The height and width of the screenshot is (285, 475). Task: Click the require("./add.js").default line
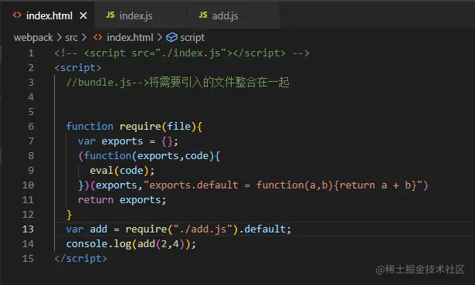[x=178, y=229]
